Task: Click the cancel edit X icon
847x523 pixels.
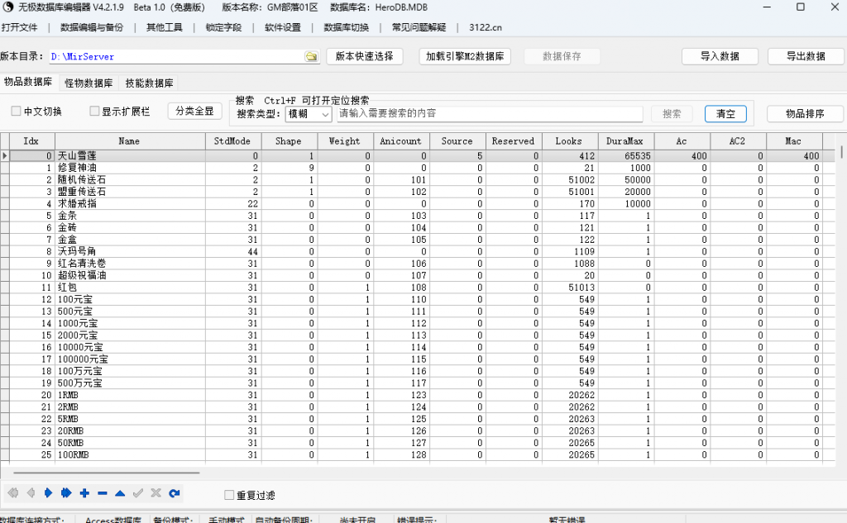Action: tap(155, 493)
